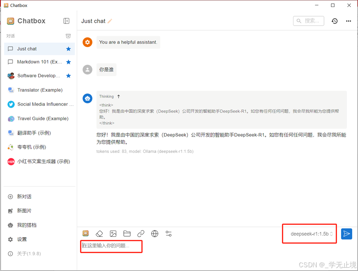Click the system prompt gear avatar
Viewport: 358px width, 271px height.
coord(87,42)
